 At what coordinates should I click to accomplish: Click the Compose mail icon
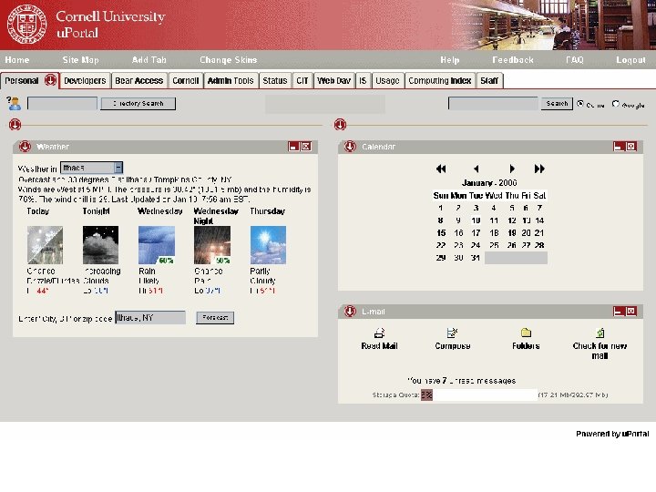(452, 333)
